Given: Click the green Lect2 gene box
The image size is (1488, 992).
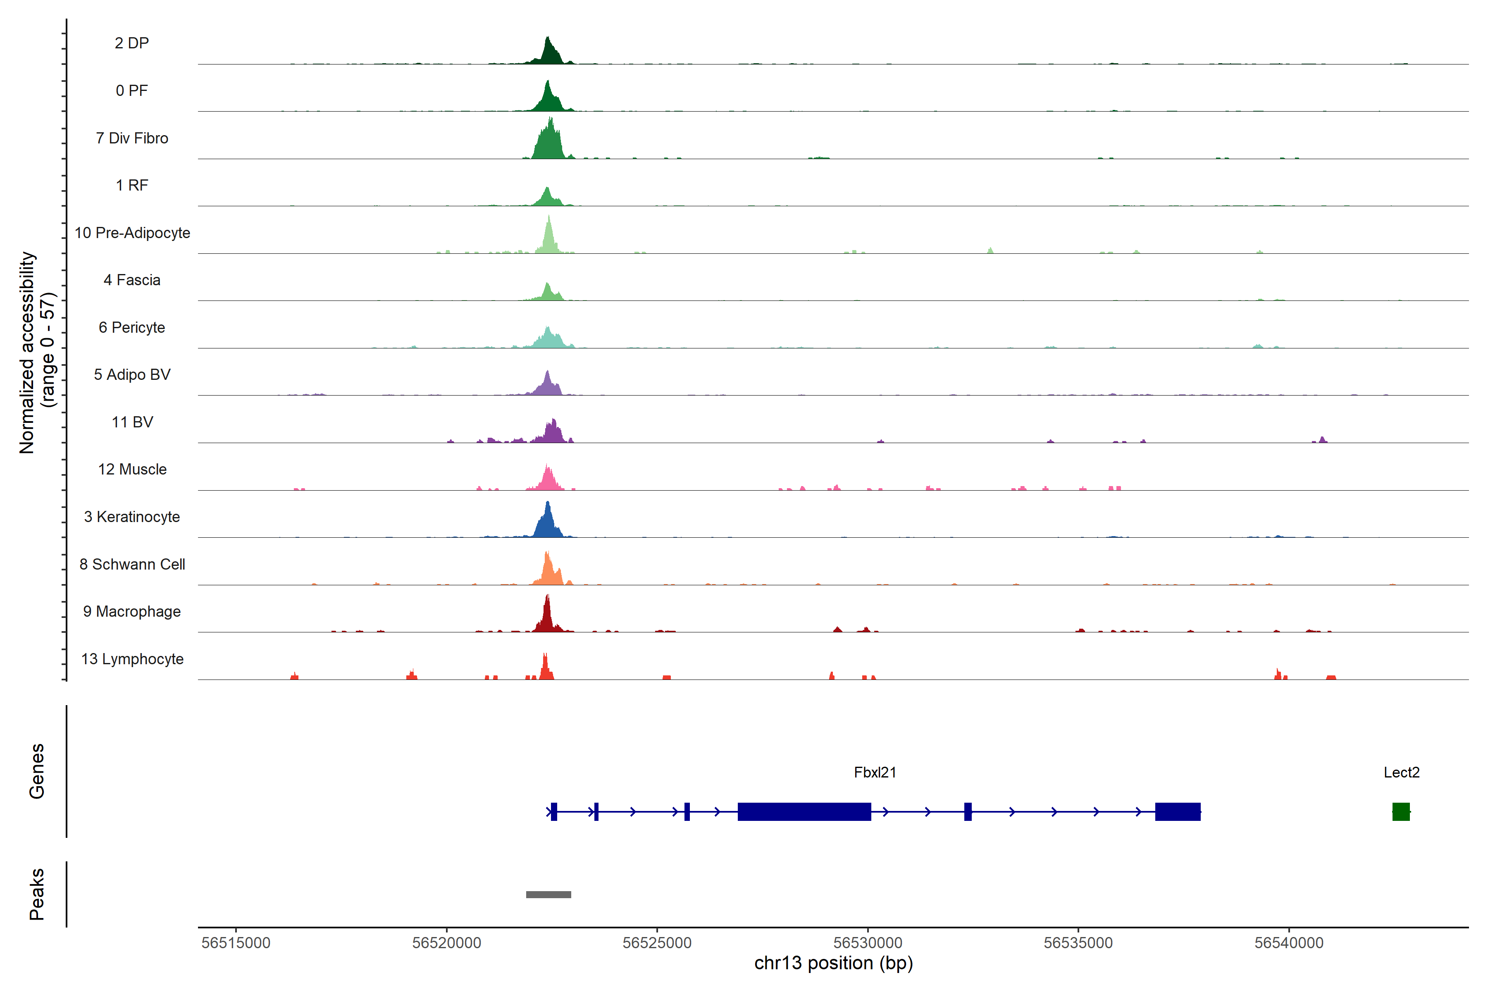Looking at the screenshot, I should pyautogui.click(x=1401, y=811).
